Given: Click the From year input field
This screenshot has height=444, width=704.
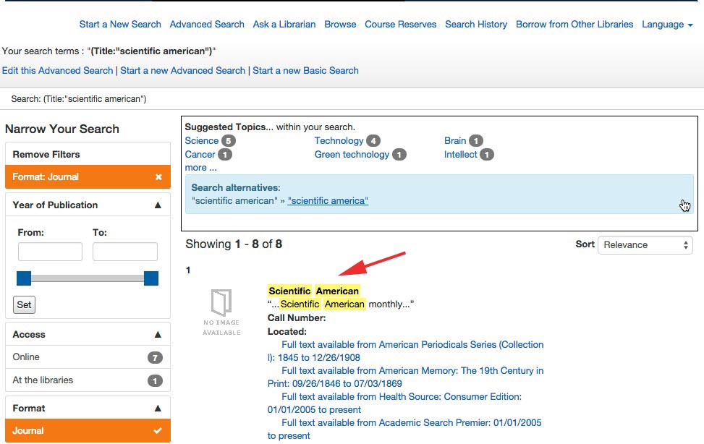Looking at the screenshot, I should (x=51, y=252).
